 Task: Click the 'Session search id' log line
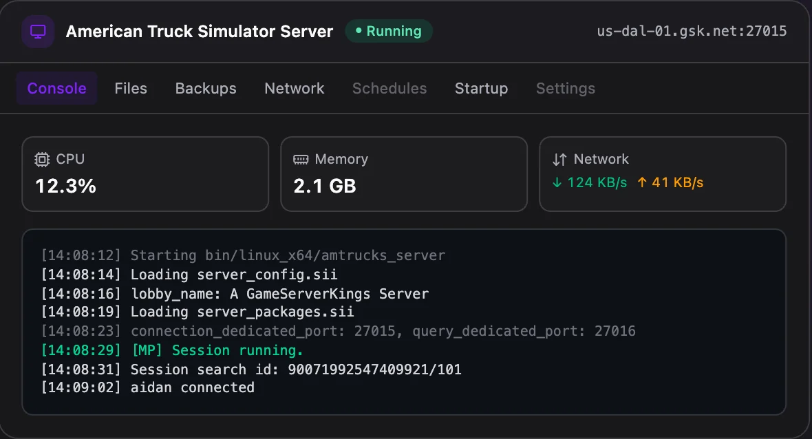click(251, 369)
